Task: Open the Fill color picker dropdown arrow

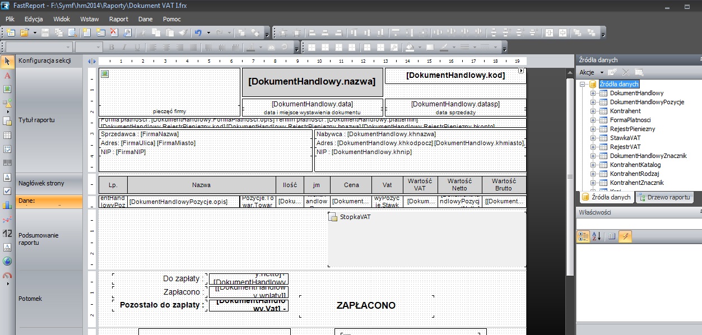Action: [420, 47]
